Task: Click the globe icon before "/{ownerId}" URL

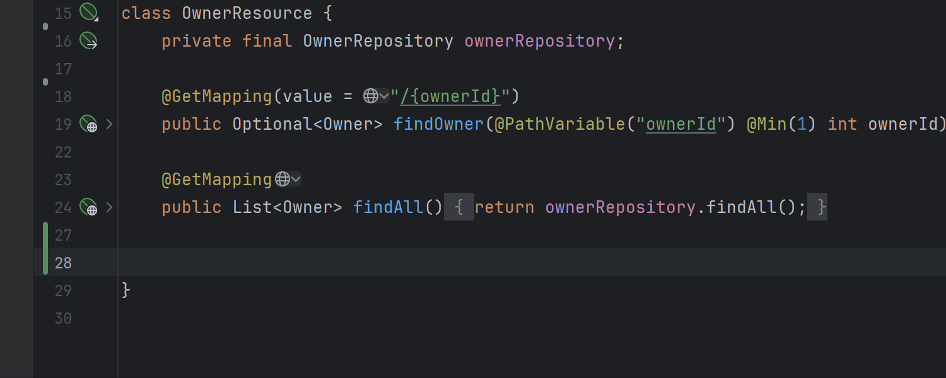Action: [x=371, y=96]
